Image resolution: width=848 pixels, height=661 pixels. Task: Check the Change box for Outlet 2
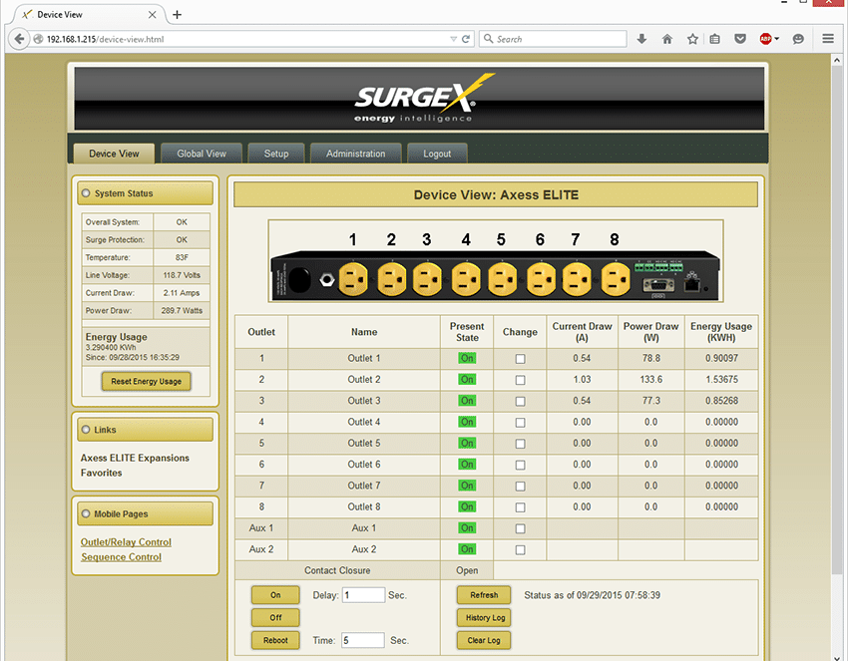(520, 380)
